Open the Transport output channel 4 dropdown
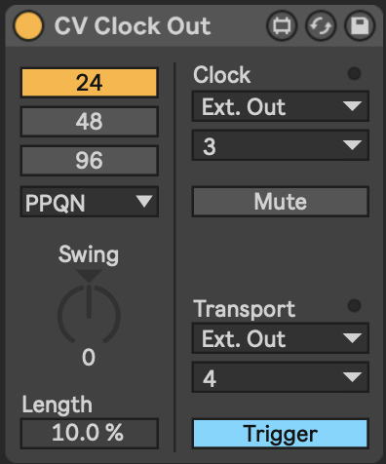Screen dimensions: 386x464 (281, 377)
